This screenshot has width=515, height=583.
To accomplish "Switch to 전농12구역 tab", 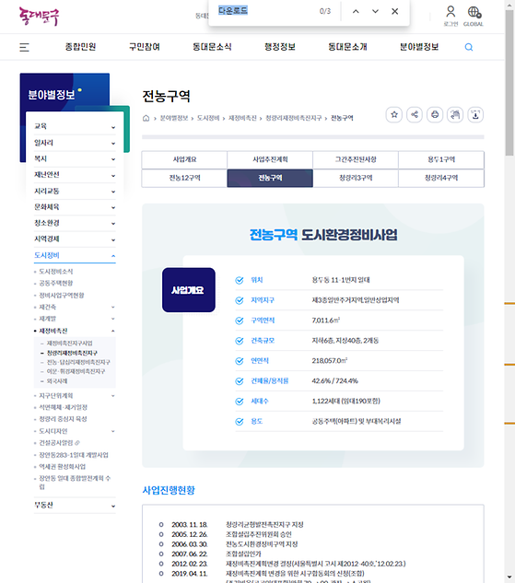I will (x=184, y=178).
